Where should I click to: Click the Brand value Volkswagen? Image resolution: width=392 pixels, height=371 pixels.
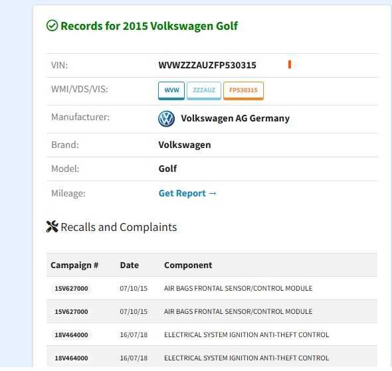[x=185, y=145]
